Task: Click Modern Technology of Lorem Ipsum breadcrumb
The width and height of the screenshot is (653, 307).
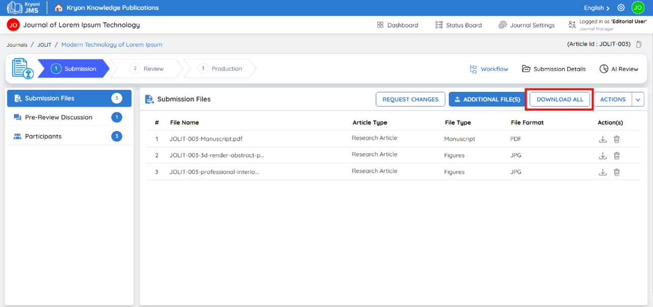Action: [112, 45]
